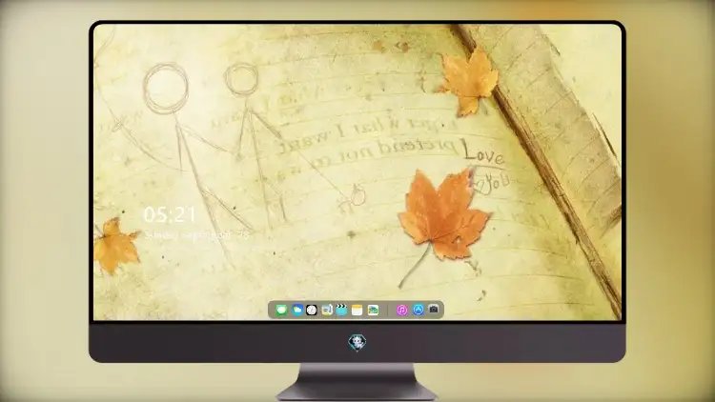Open the Weather app in the dock
This screenshot has width=715, height=402.
pyautogui.click(x=296, y=310)
